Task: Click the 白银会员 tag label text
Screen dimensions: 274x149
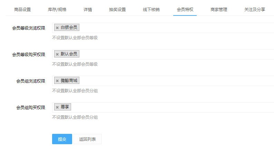Action: point(69,28)
